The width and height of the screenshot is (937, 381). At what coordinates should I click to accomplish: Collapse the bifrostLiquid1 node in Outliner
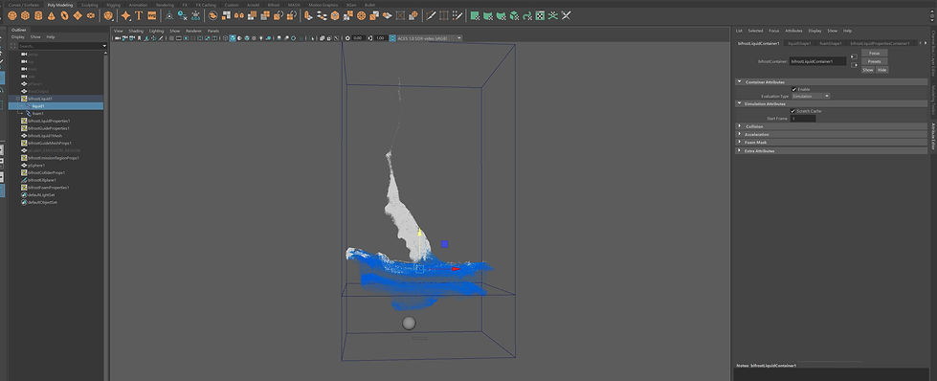tap(18, 98)
